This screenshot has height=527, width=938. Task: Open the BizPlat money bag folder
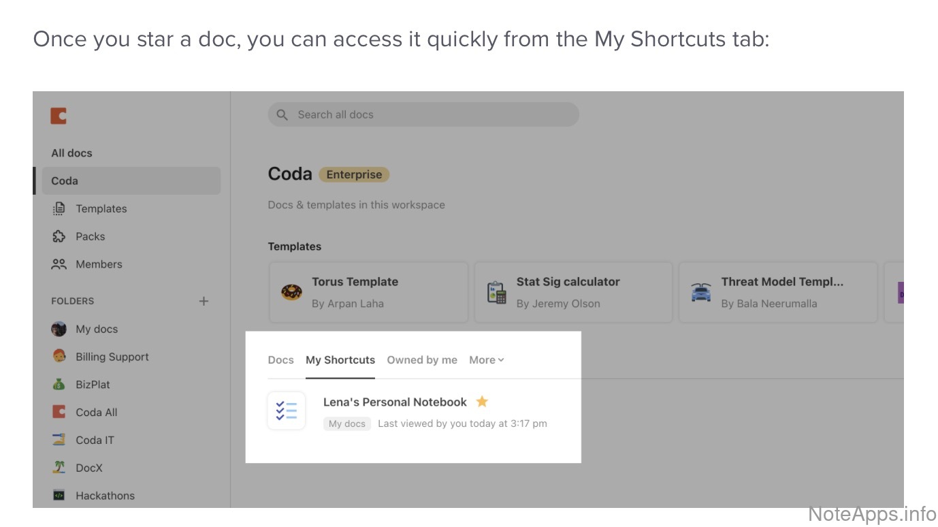tap(59, 385)
